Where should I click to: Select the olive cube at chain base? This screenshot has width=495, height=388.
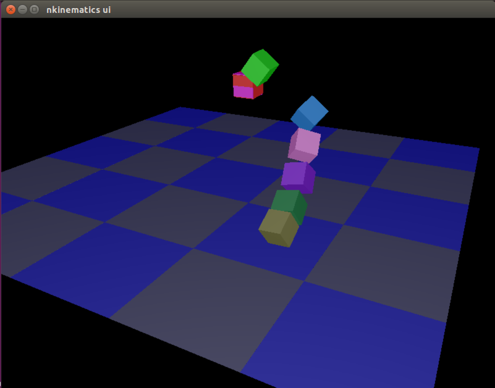pyautogui.click(x=279, y=228)
